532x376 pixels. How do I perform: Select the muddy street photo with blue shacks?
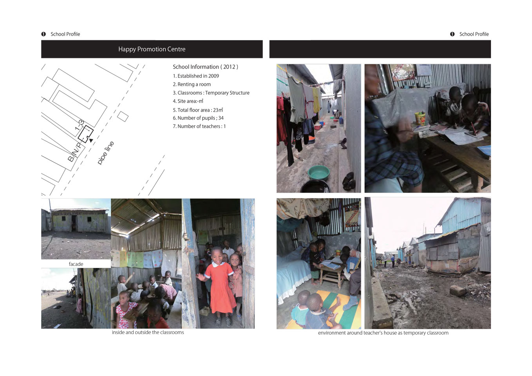pyautogui.click(x=427, y=263)
